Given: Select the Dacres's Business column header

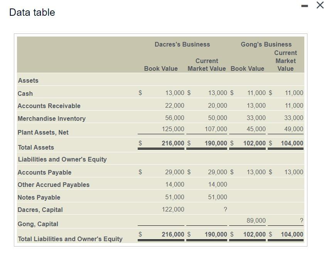Looking at the screenshot, I should [182, 44].
